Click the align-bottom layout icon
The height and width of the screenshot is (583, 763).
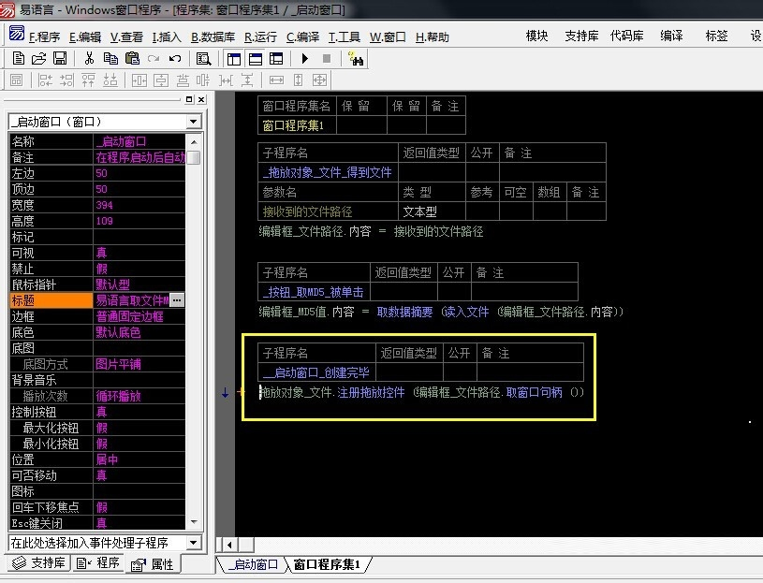click(x=110, y=80)
